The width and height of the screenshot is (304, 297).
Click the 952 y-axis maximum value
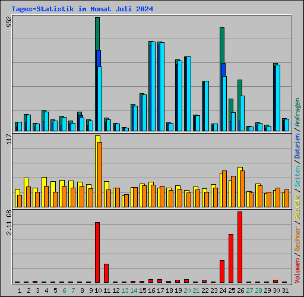(x=9, y=21)
